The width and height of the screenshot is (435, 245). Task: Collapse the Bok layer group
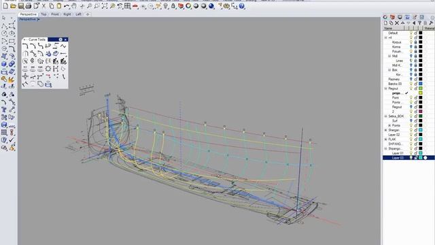coord(389,69)
